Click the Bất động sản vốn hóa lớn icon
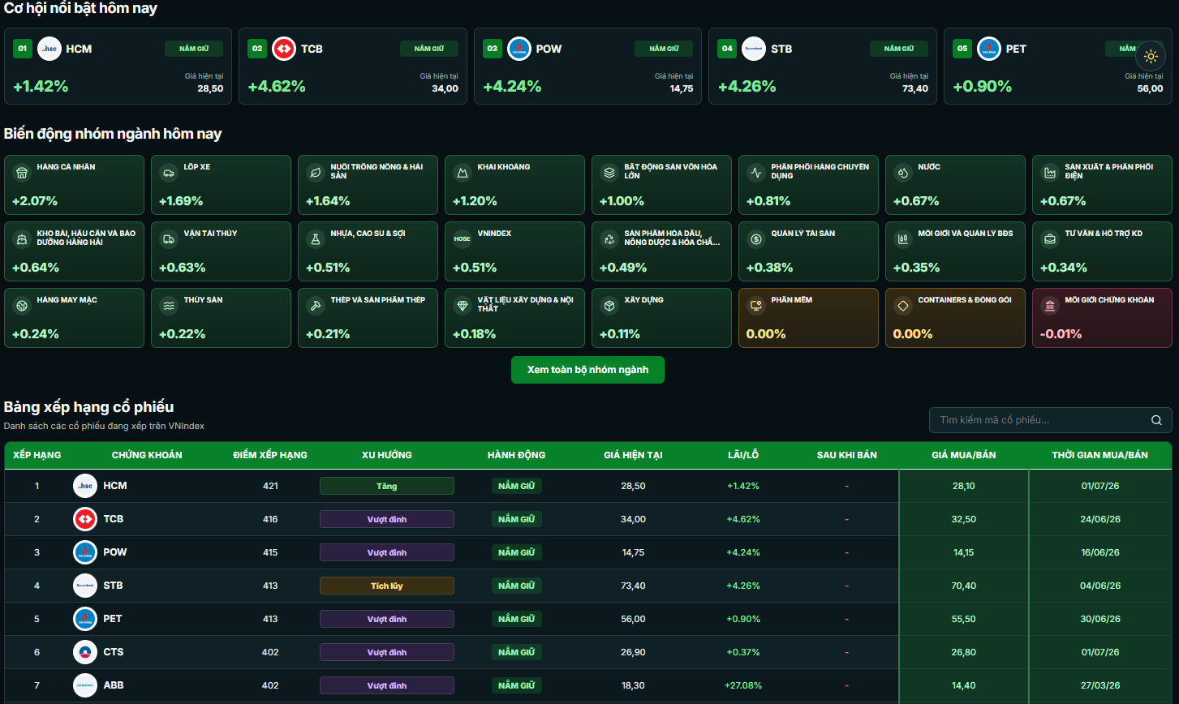 [609, 172]
